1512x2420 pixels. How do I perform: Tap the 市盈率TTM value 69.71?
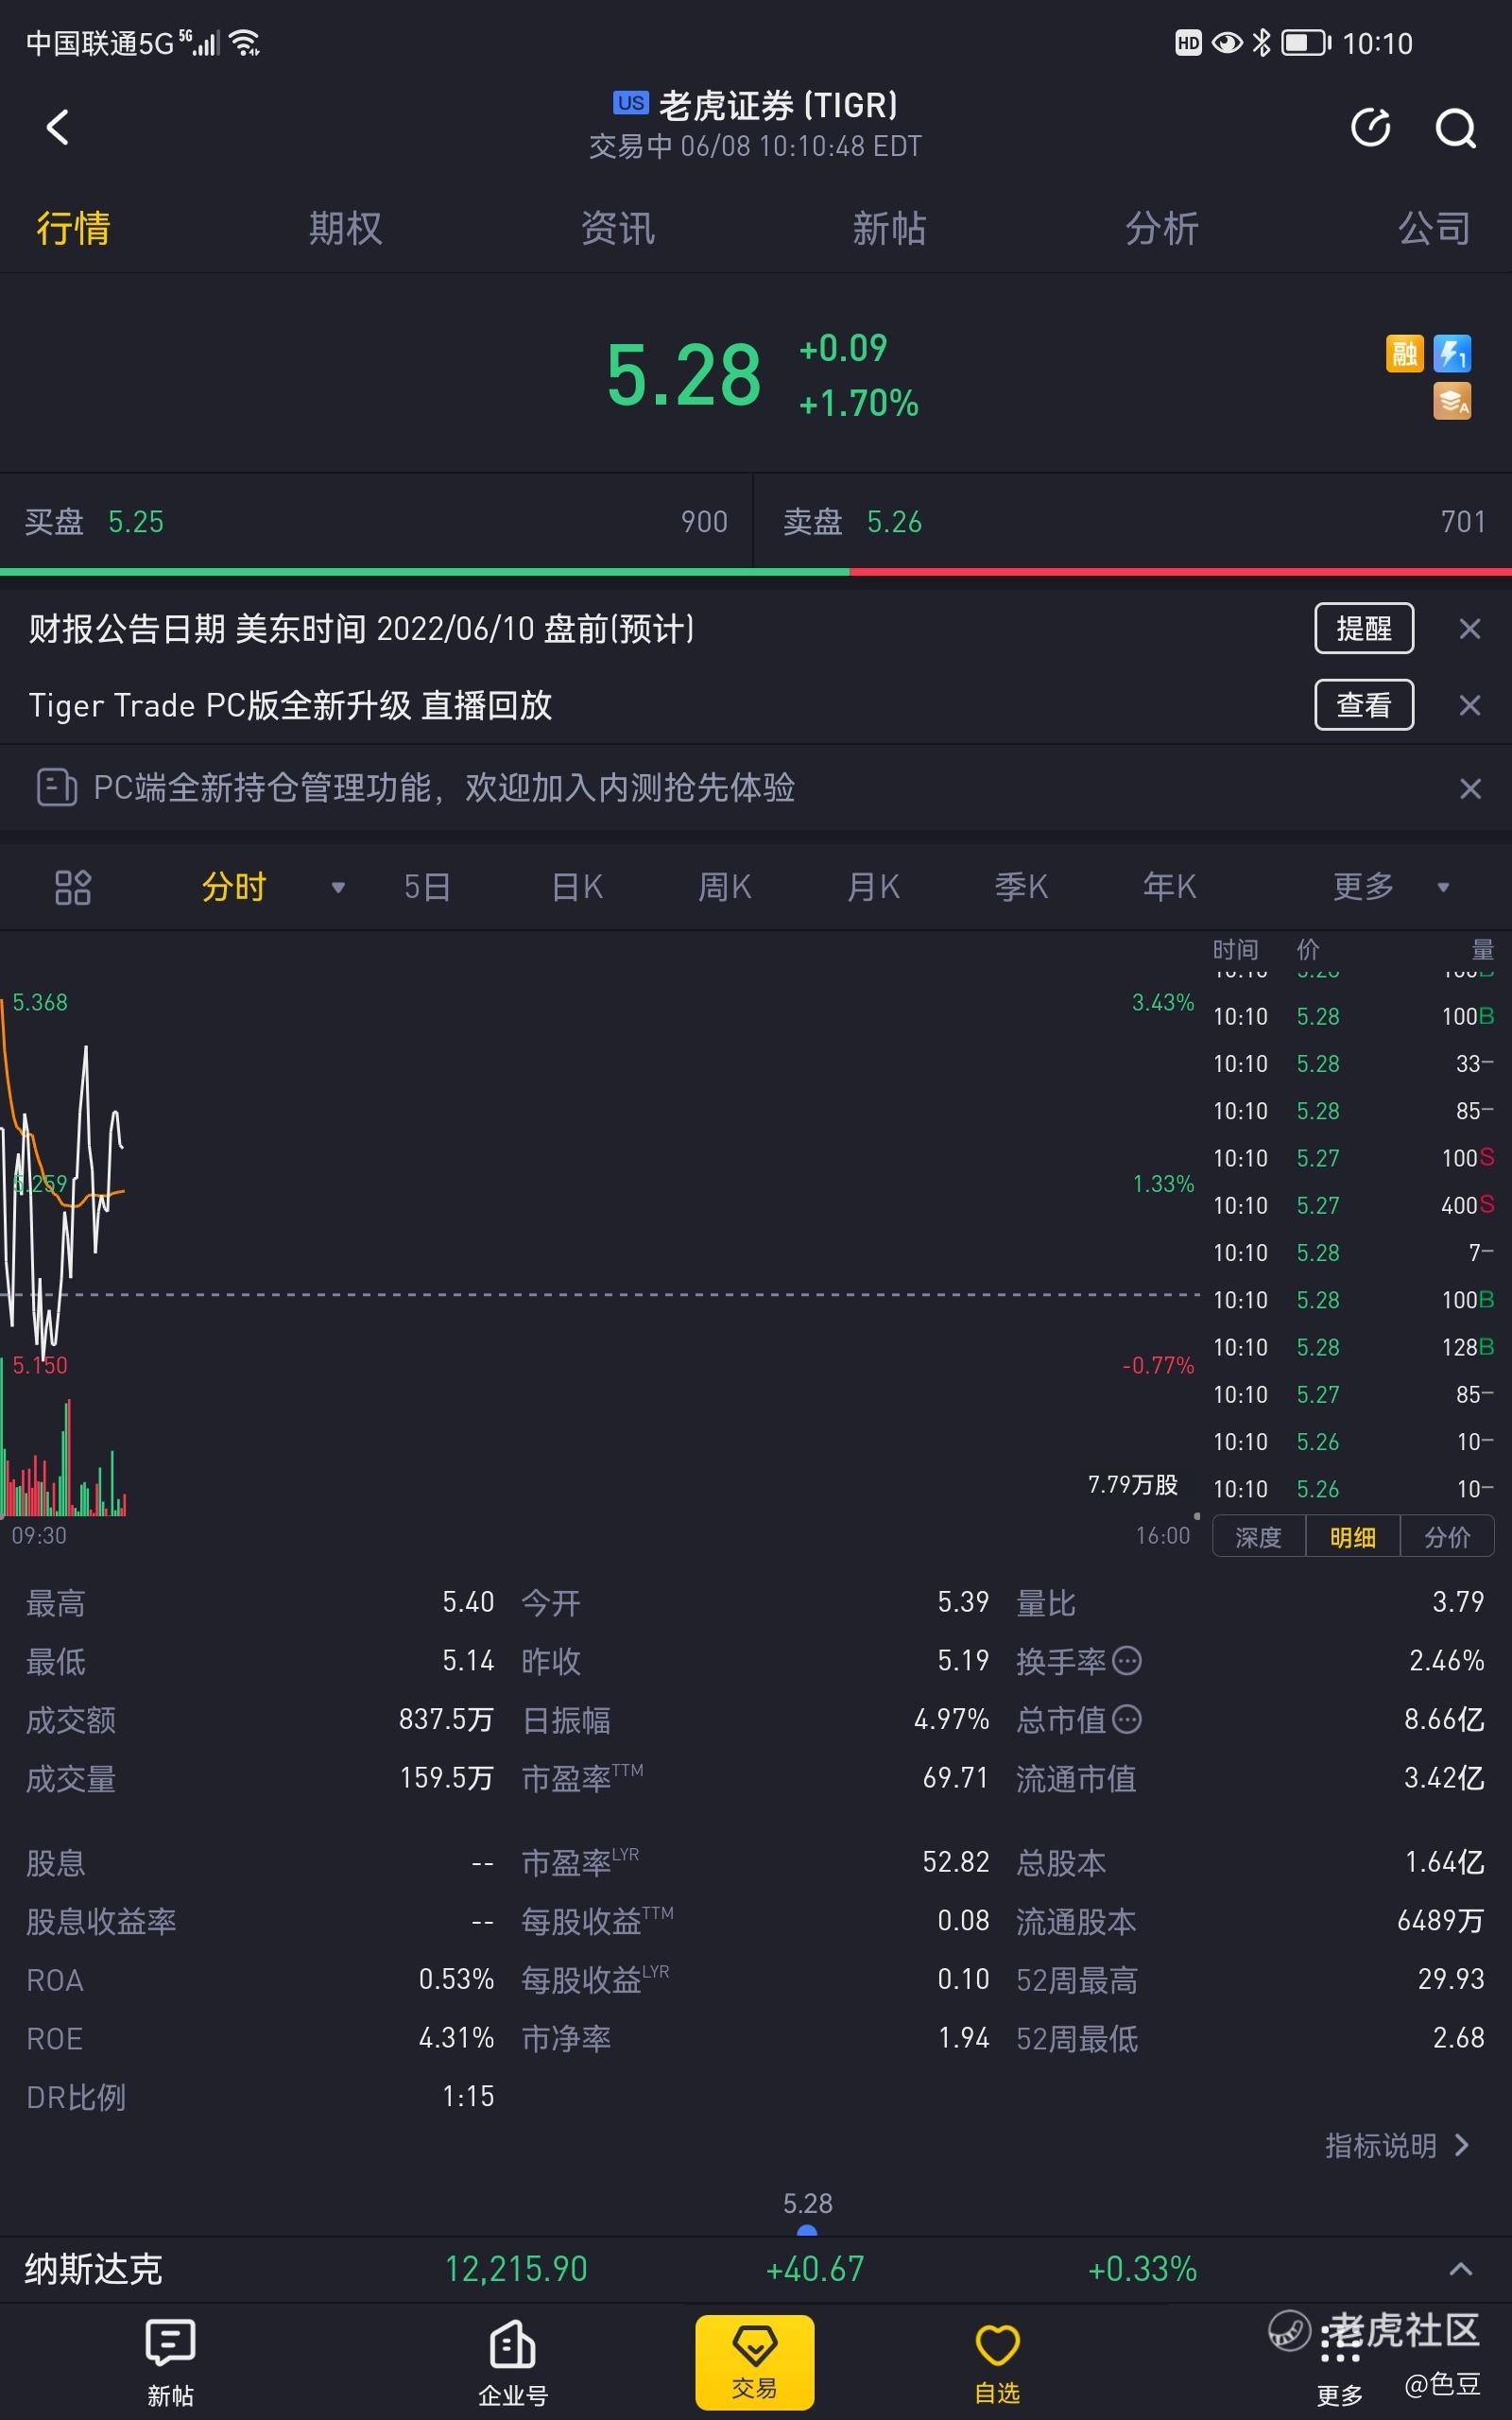tap(955, 1778)
